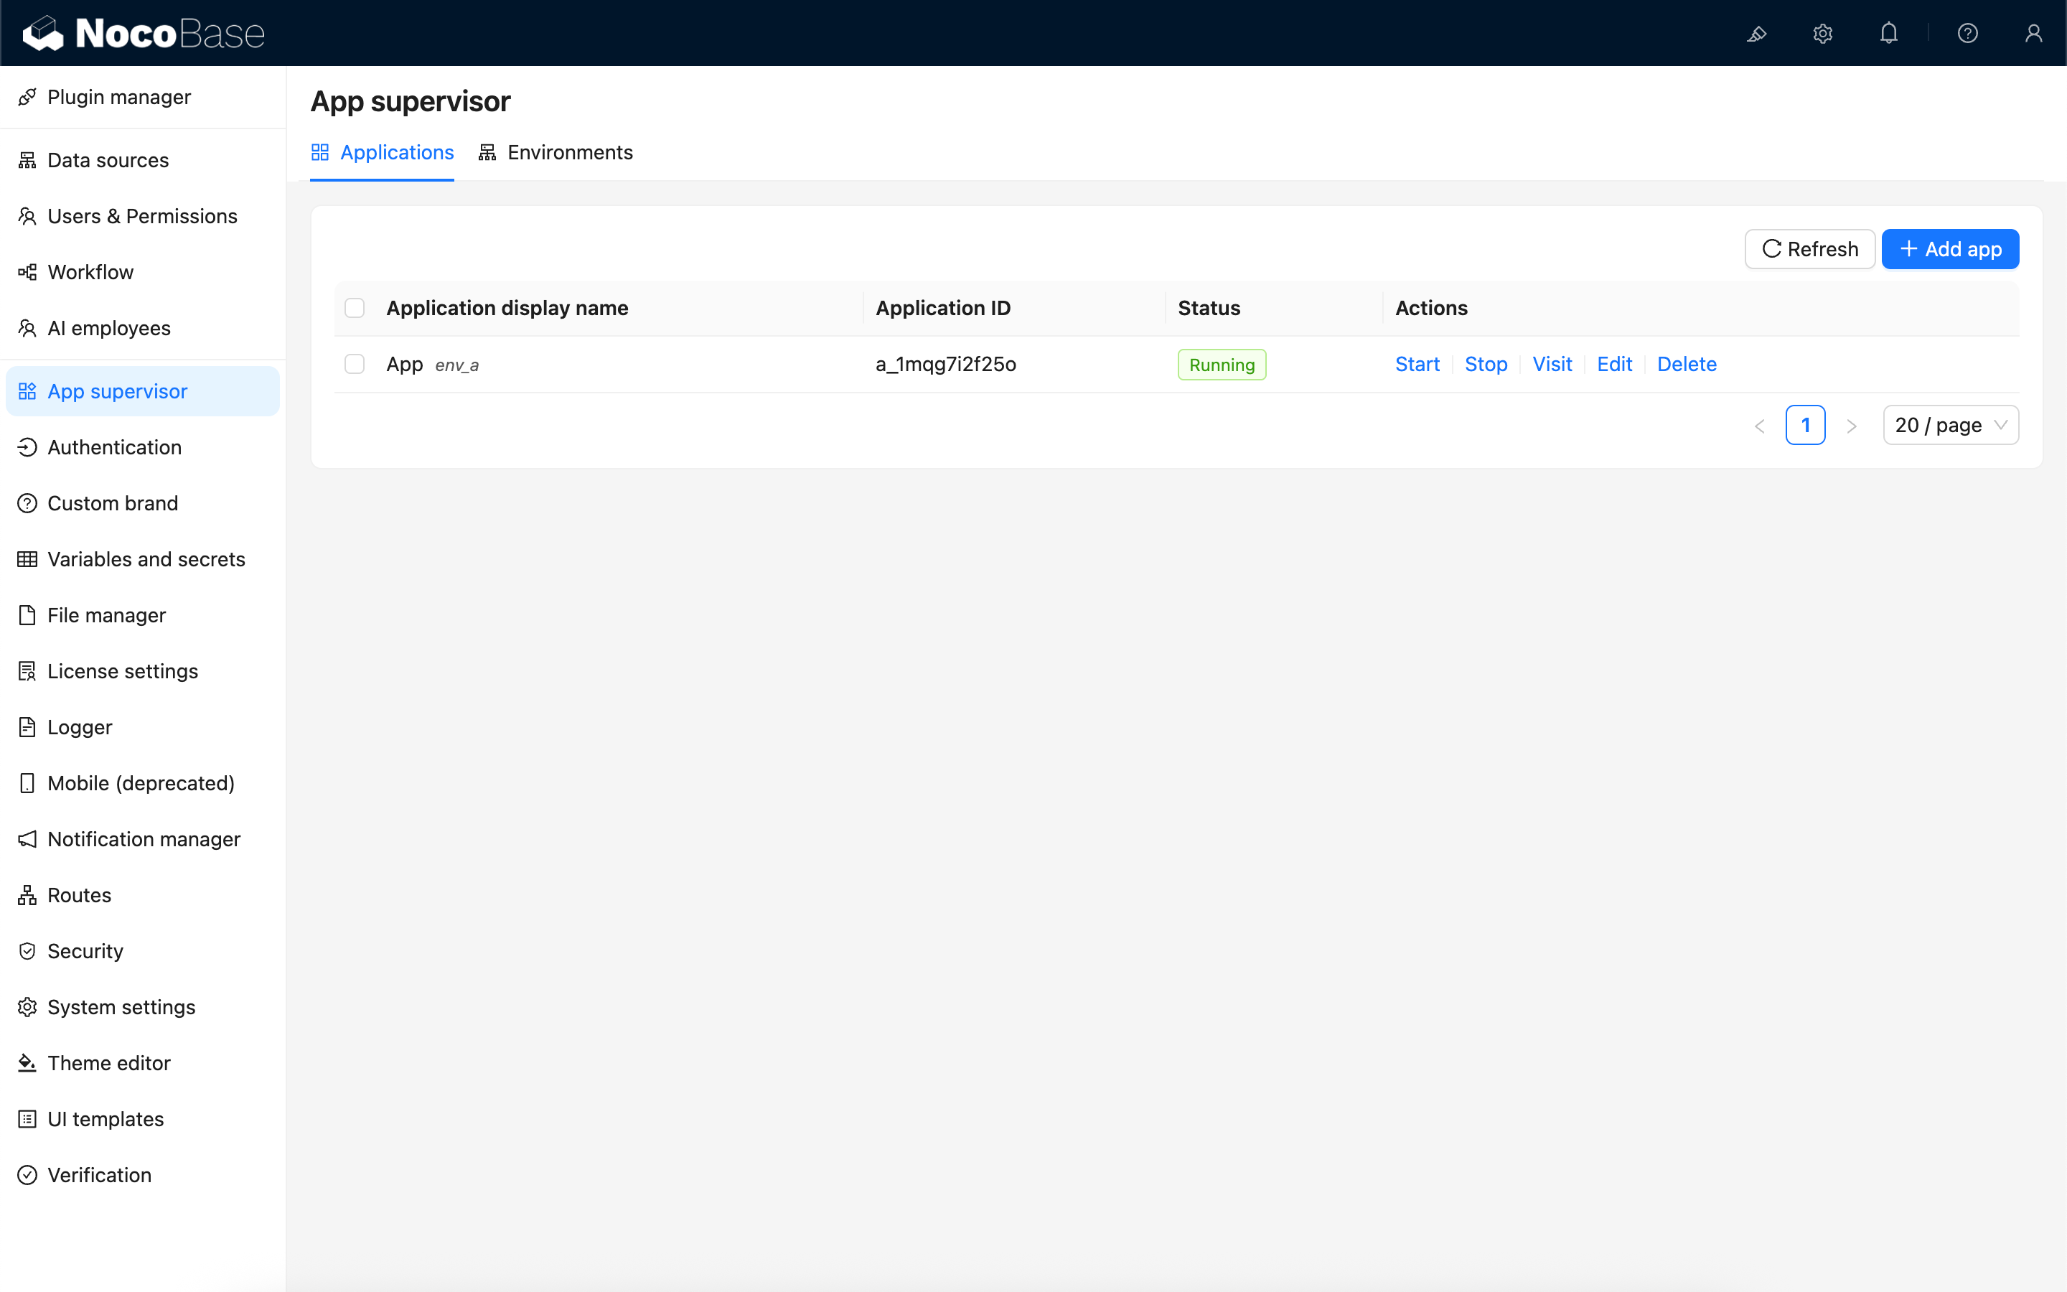The image size is (2067, 1292).
Task: Open settings gear icon in top bar
Action: click(x=1823, y=33)
